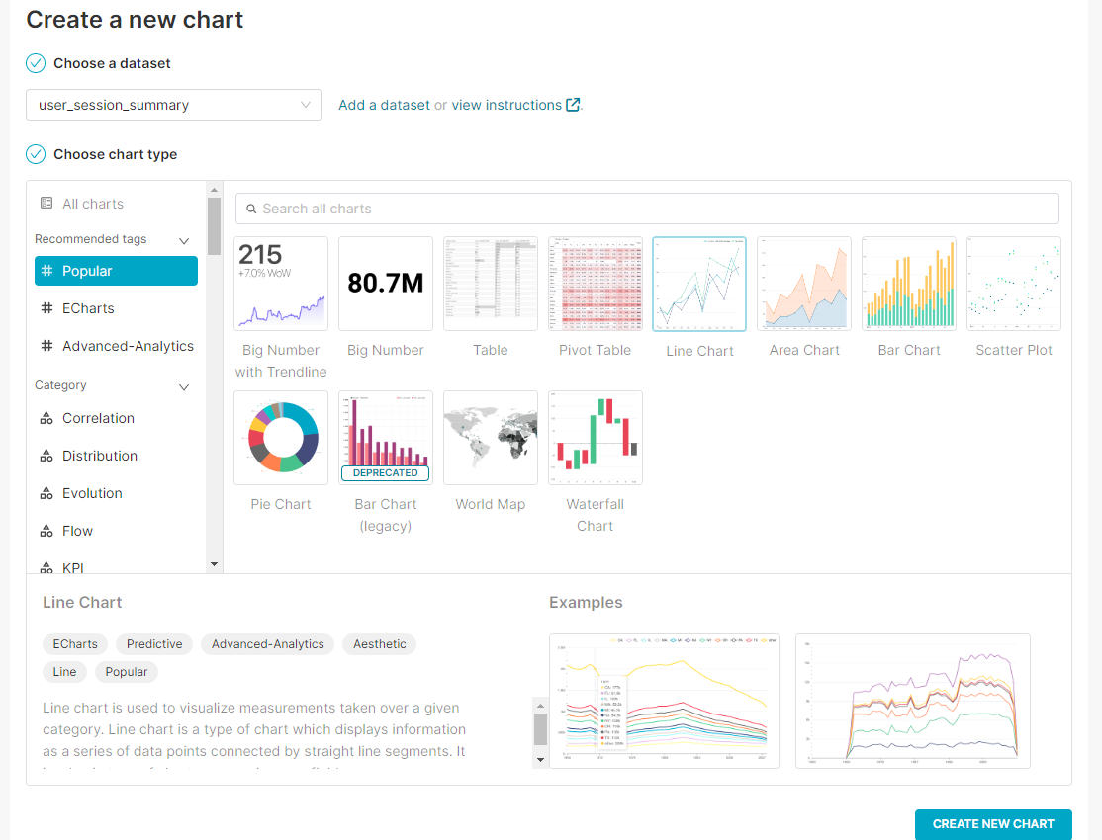Click the Line tag pill
The image size is (1102, 840).
tap(64, 672)
